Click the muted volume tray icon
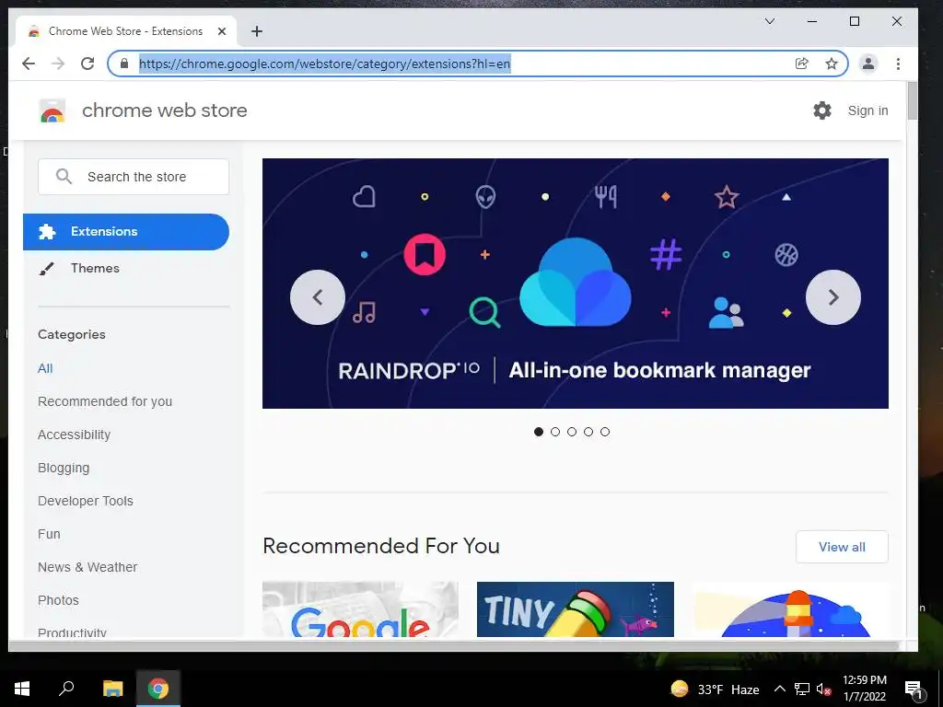The image size is (943, 707). [823, 689]
